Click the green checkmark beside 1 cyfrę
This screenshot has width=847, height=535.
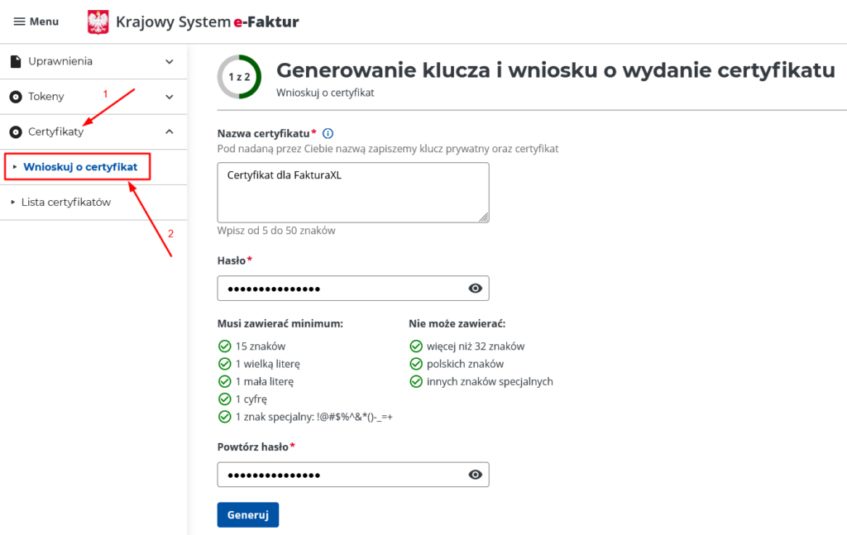coord(224,399)
